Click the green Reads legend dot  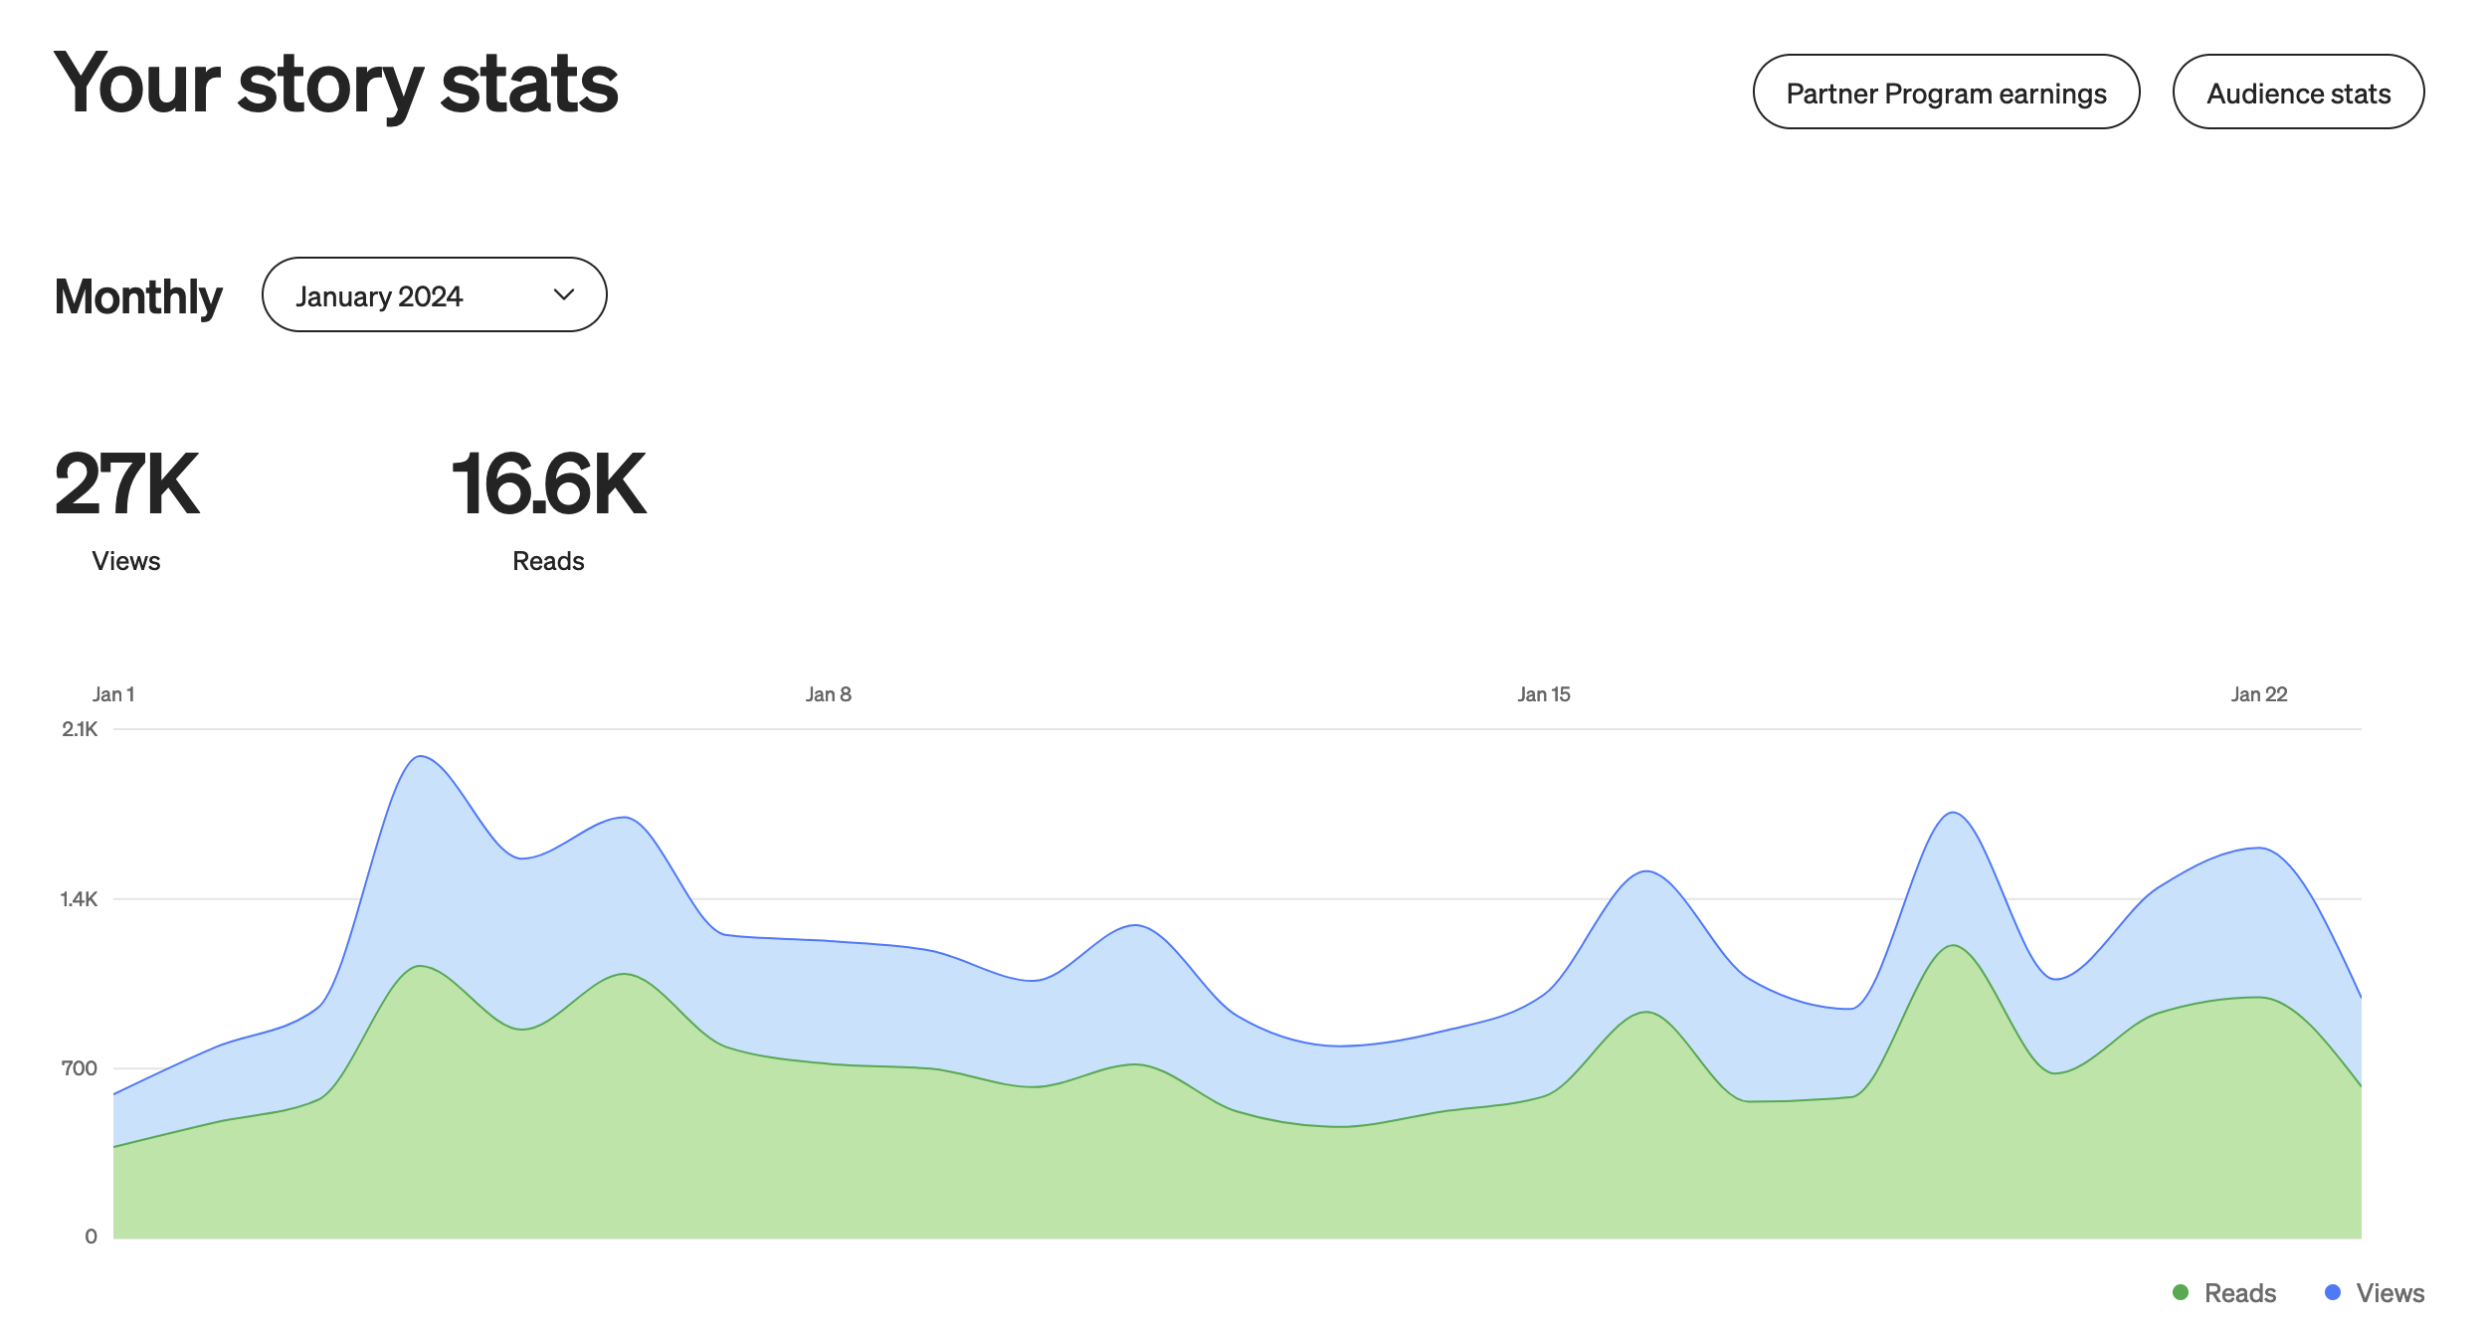coord(2181,1292)
